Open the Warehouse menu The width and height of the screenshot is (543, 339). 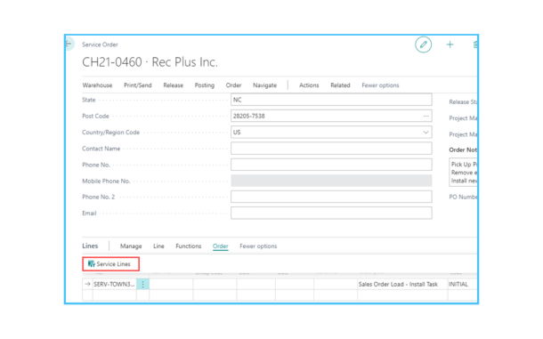tap(97, 85)
